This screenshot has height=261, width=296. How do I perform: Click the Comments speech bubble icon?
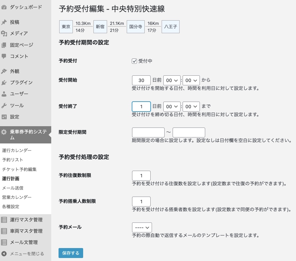[4, 56]
